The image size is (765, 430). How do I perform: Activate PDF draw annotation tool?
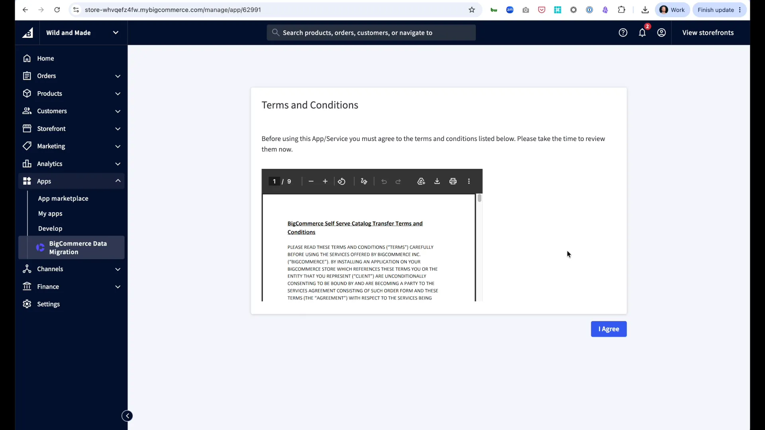tap(364, 182)
